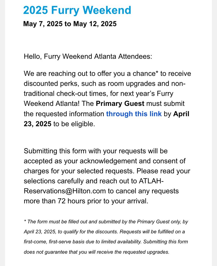Click the bold "April" deadline word after the link

(x=181, y=114)
